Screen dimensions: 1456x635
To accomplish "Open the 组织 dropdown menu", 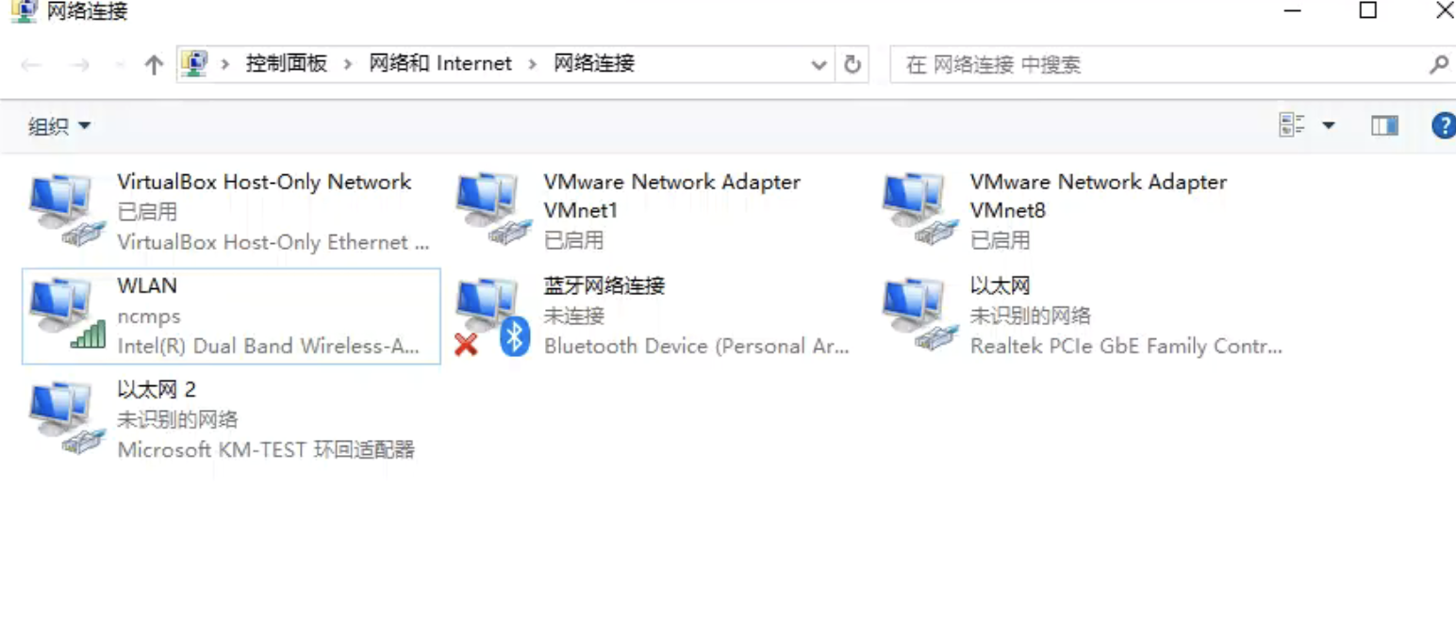I will pos(58,126).
